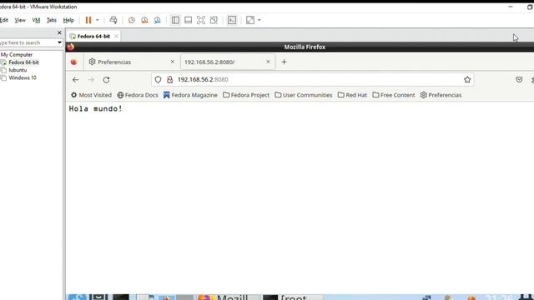Click the Unity mode icon

pos(214,20)
